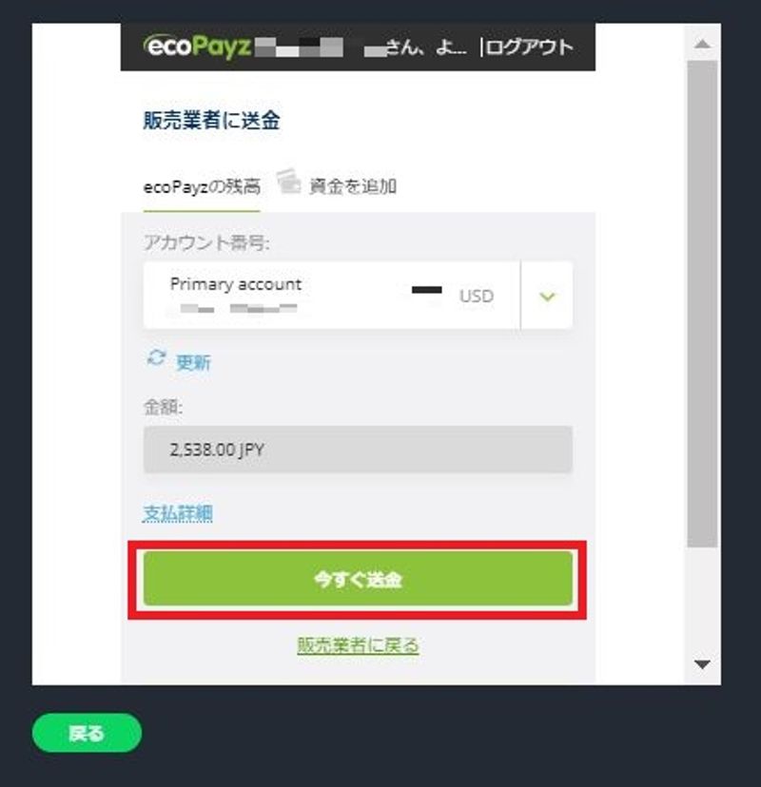Click the user greeting text in header
The height and width of the screenshot is (787, 761).
pyautogui.click(x=415, y=48)
